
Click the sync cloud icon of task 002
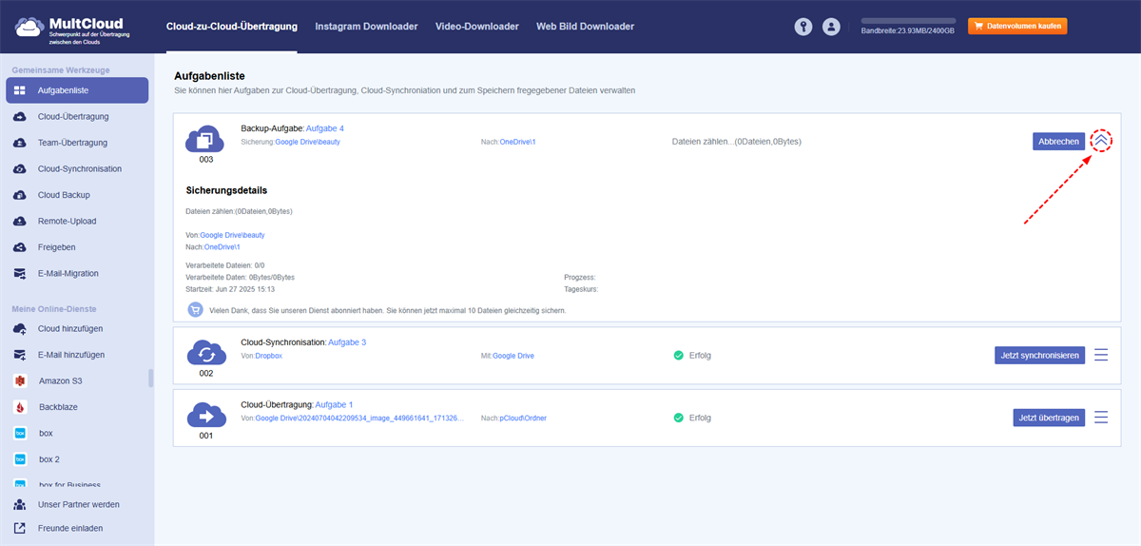click(205, 354)
